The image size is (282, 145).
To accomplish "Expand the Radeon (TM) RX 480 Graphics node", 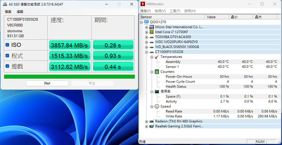I will (x=146, y=122).
